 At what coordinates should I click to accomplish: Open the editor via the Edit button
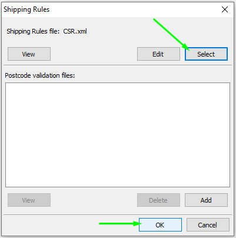tap(158, 54)
